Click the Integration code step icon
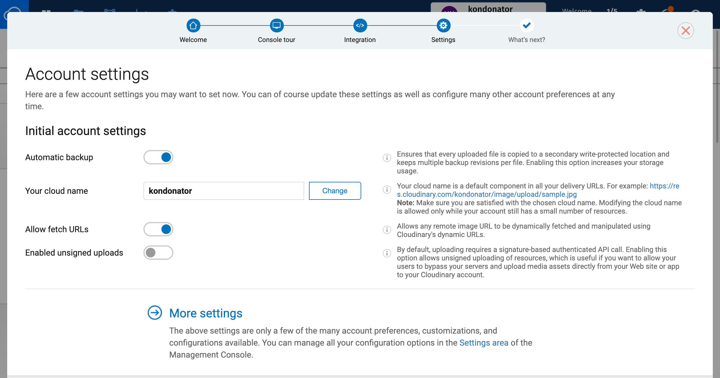 (360, 26)
